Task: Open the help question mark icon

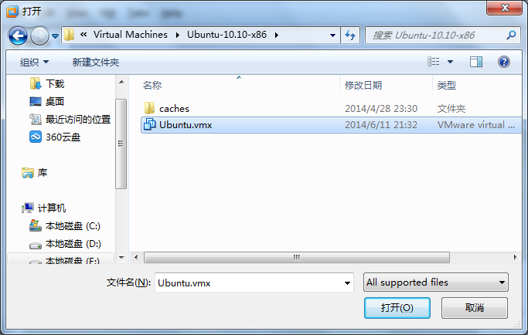Action: (x=504, y=62)
